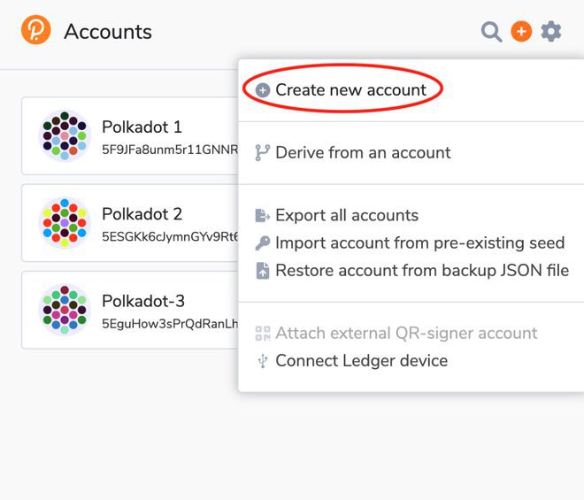Viewport: 584px width, 500px height.
Task: Choose Connect Ledger device
Action: click(361, 361)
